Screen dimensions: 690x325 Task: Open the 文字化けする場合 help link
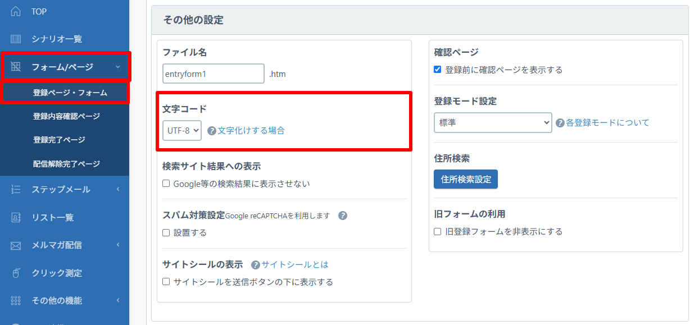point(251,130)
